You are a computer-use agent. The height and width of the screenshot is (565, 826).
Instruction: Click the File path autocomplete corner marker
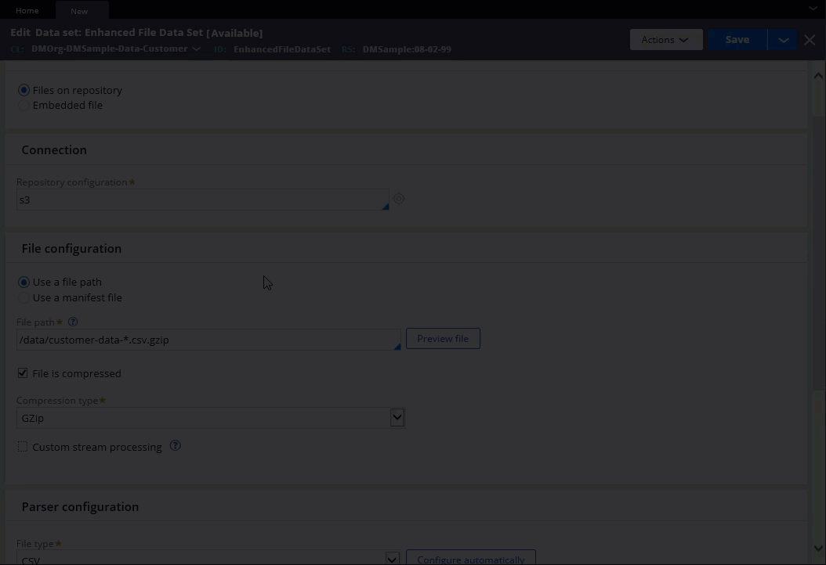pyautogui.click(x=397, y=346)
